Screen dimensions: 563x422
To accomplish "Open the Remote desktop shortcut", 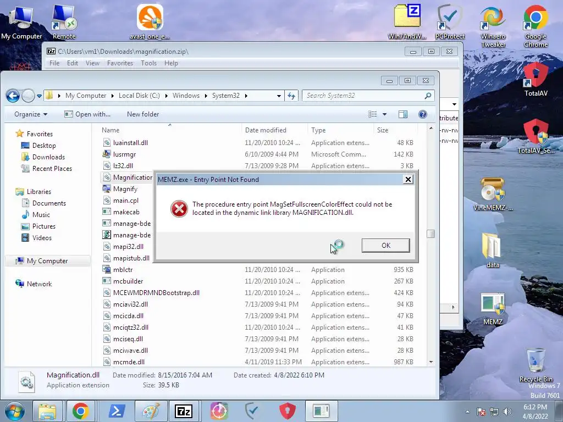I will tap(64, 23).
